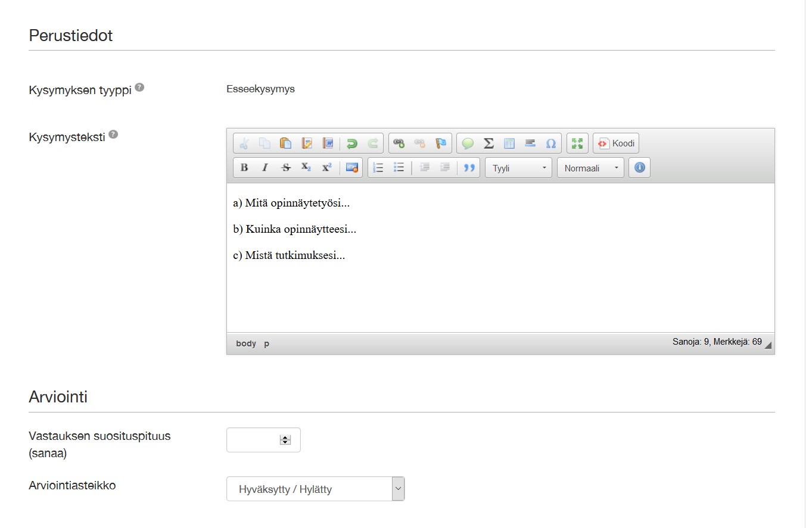Open help for Kysymyksen tyyppi
Viewport: 809px width, 528px height.
139,88
